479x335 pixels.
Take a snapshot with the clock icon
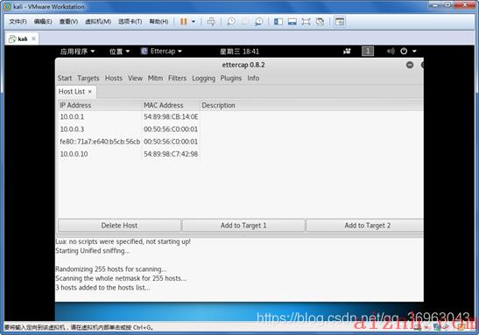point(231,22)
